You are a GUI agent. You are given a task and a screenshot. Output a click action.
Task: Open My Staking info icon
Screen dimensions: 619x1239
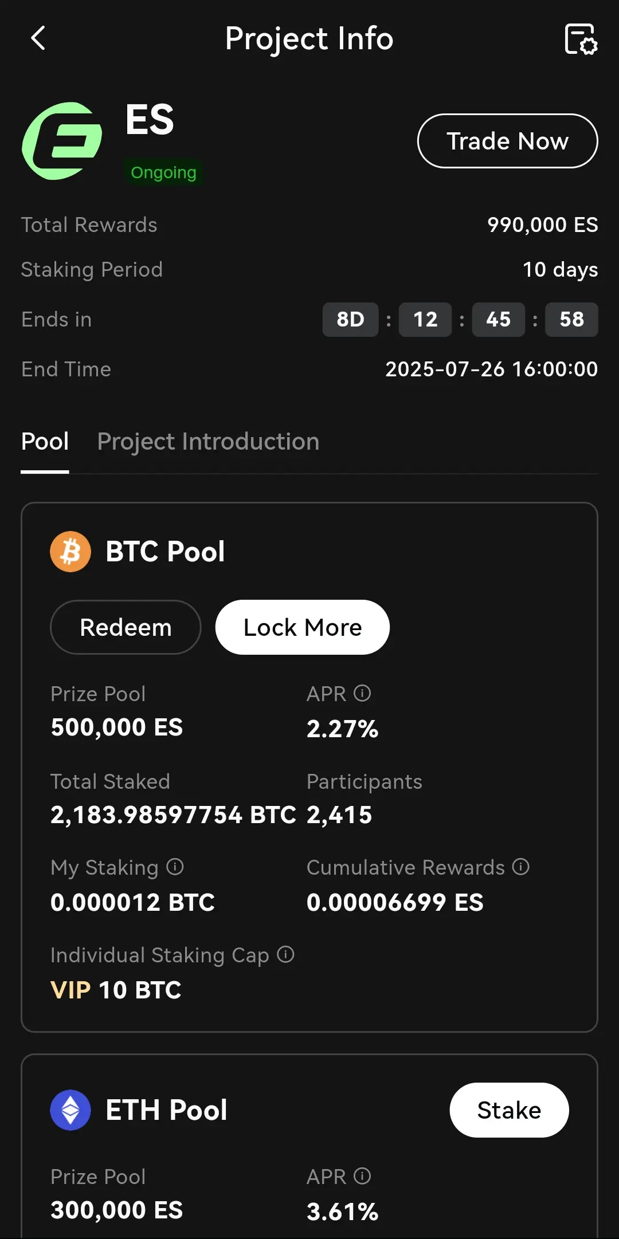tap(175, 867)
